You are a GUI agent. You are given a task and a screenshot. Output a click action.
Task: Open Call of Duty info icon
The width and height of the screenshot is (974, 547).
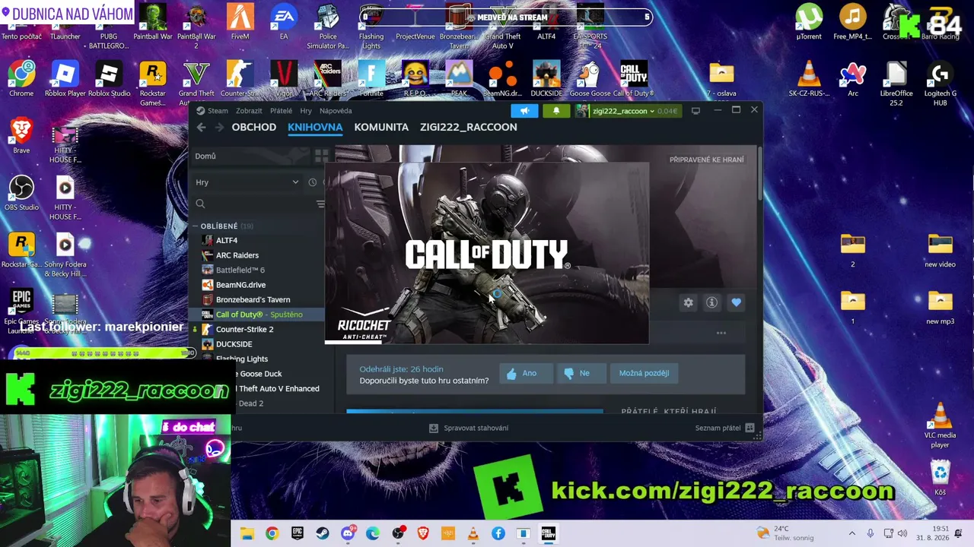pyautogui.click(x=711, y=302)
